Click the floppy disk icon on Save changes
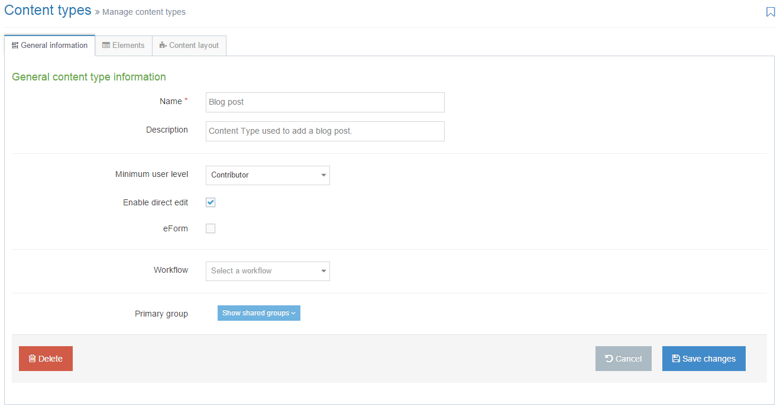This screenshot has height=416, width=780. [x=676, y=359]
